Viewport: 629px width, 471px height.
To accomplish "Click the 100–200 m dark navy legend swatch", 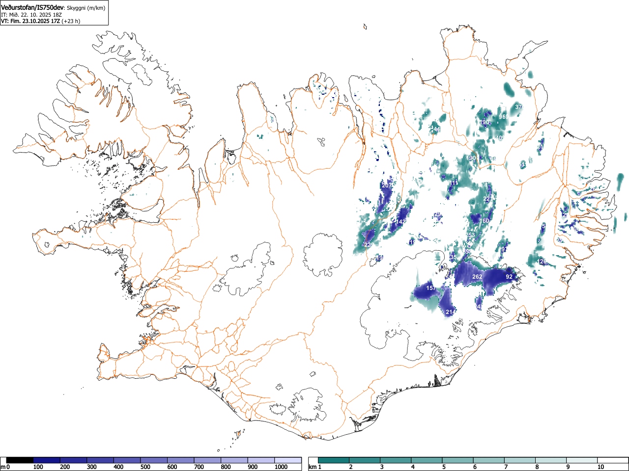I will [x=47, y=460].
